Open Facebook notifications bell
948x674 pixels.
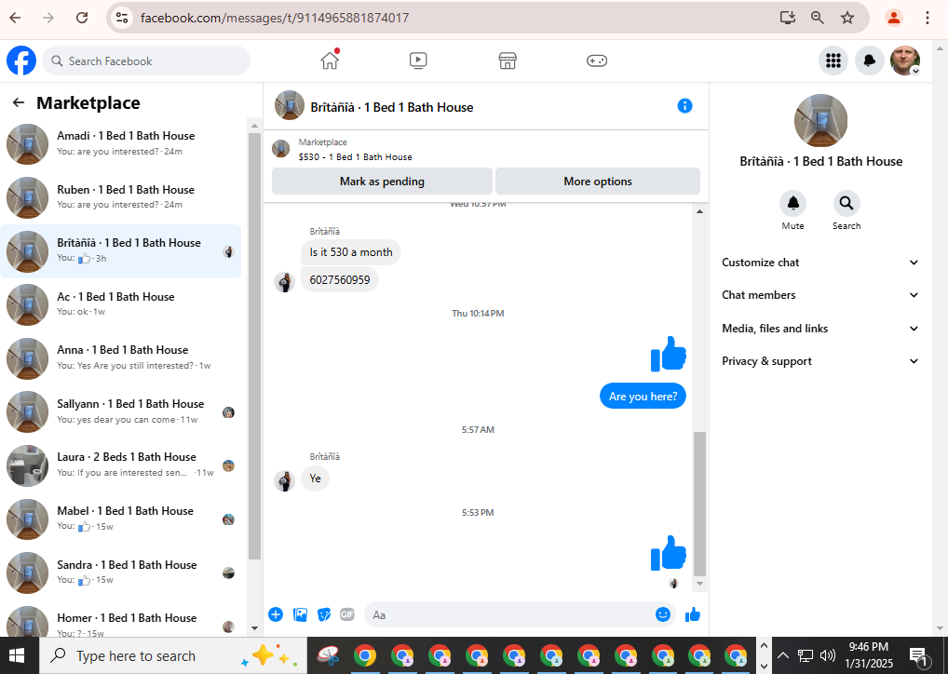(x=869, y=61)
